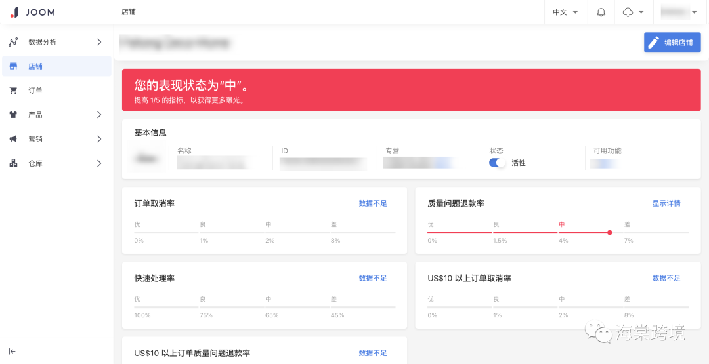Toggle the 活性 status switch

[498, 163]
